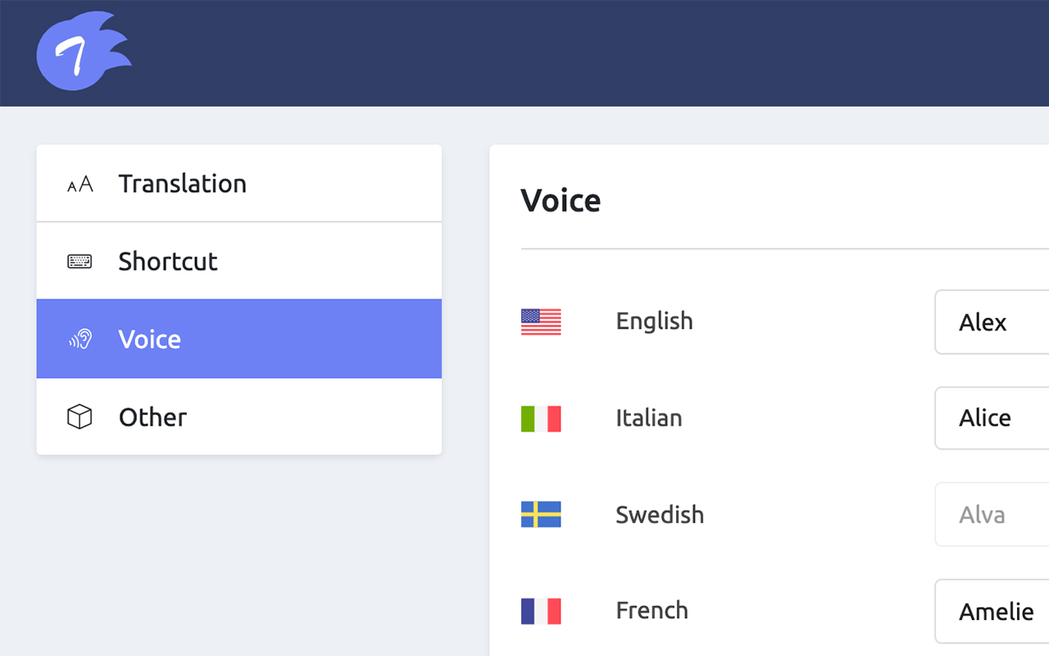This screenshot has width=1049, height=656.
Task: Open the French voice dropdown showing Amelie
Action: (x=992, y=612)
